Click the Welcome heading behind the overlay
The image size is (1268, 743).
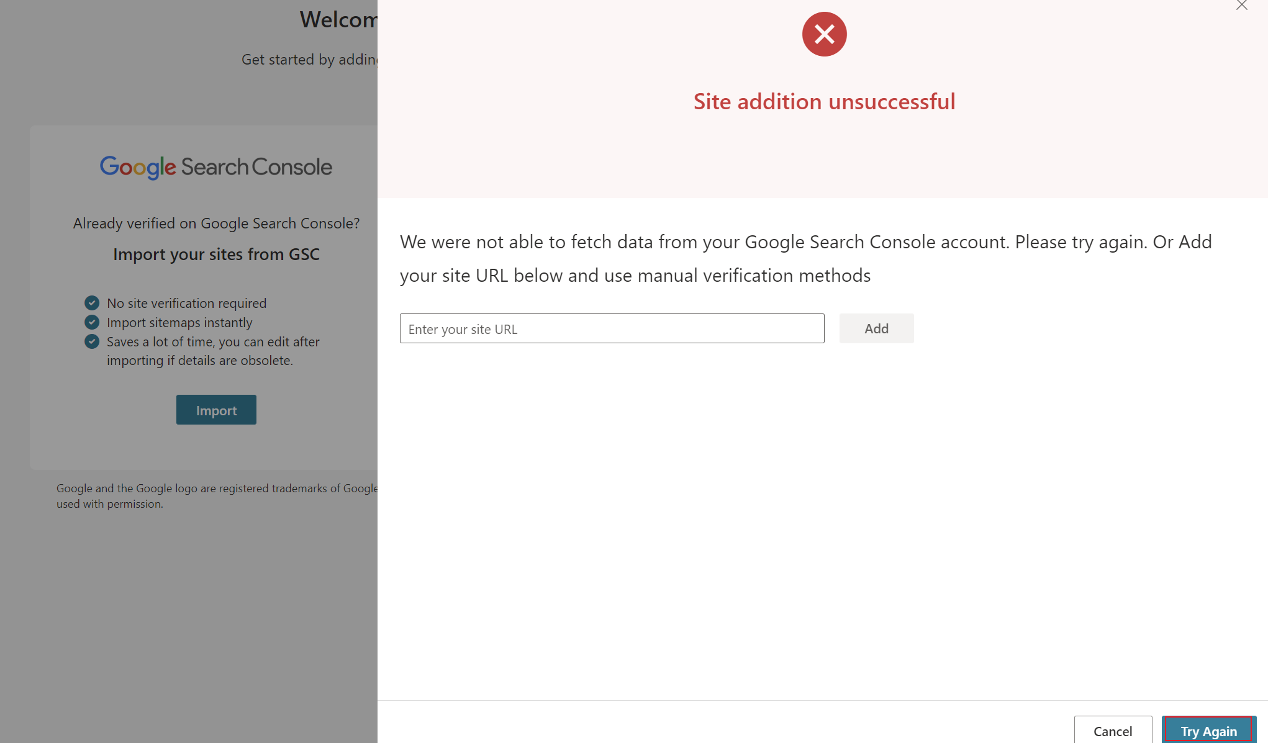coord(338,20)
